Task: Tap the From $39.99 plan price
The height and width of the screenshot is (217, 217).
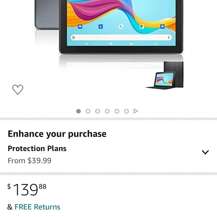Action: 30,161
